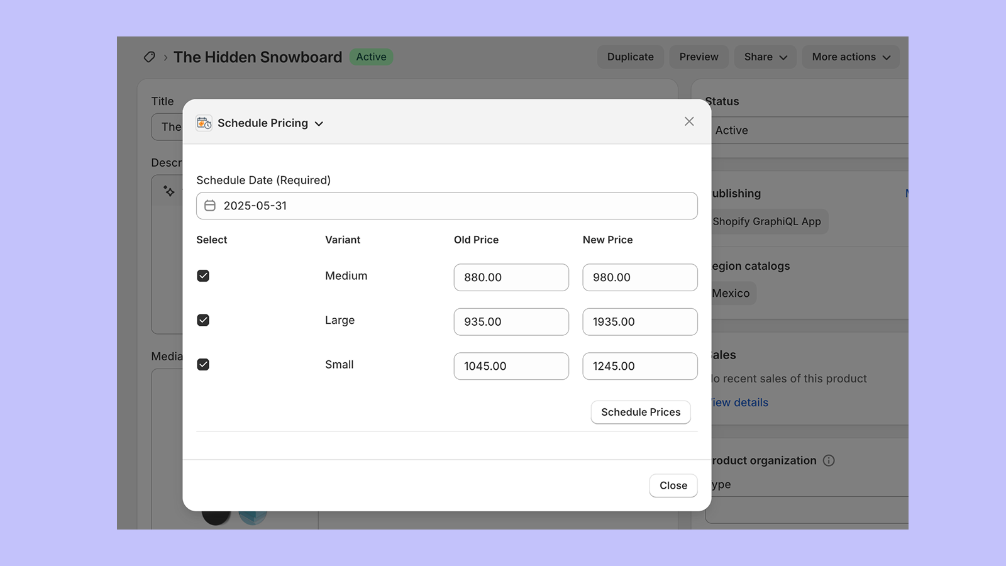The image size is (1006, 566).
Task: Click the tag icon beside the breadcrumb
Action: pyautogui.click(x=149, y=57)
